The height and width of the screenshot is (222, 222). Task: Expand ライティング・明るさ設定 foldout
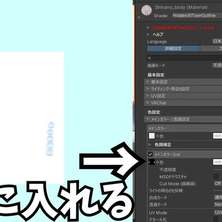click(x=183, y=89)
